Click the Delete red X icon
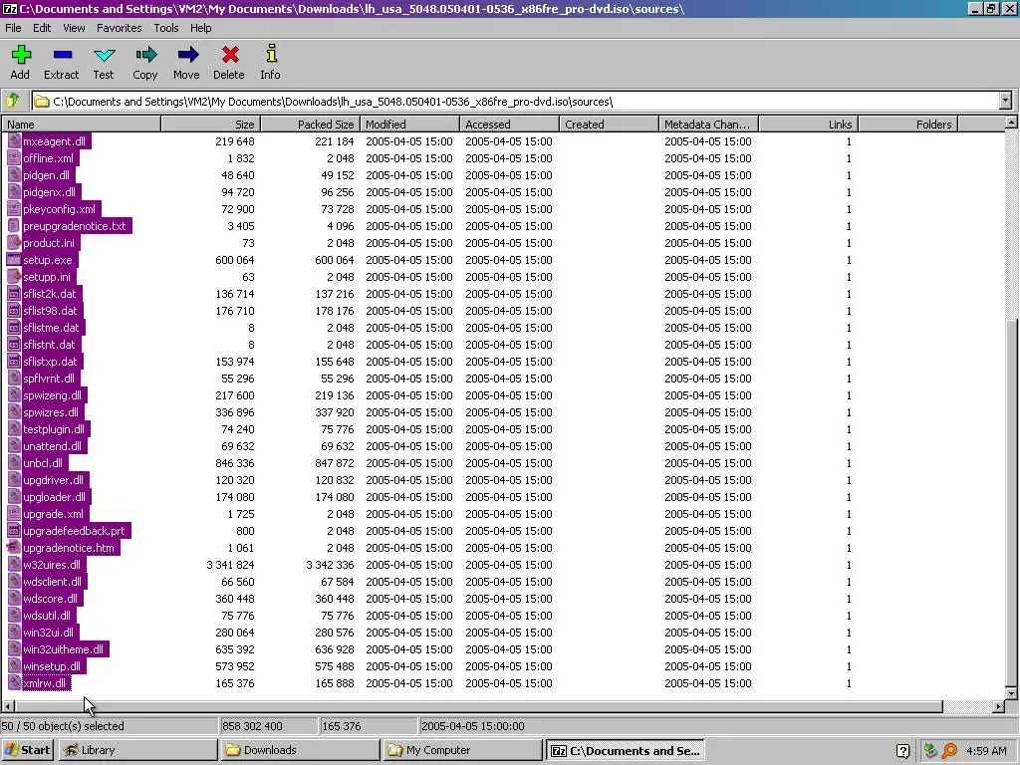Screen dimensions: 1020x765 click(230, 55)
